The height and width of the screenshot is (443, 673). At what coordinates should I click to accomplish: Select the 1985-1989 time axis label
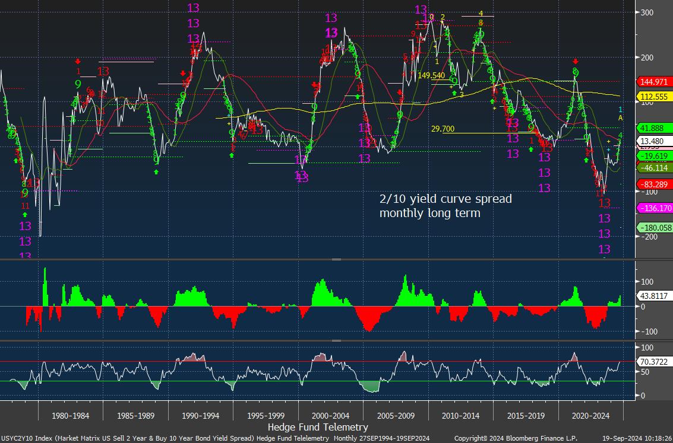point(135,416)
